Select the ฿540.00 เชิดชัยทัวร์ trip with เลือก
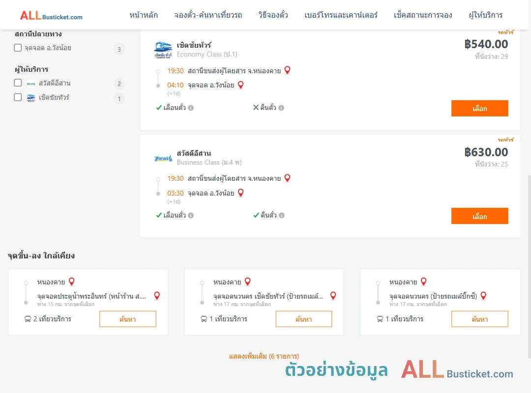 coord(479,108)
